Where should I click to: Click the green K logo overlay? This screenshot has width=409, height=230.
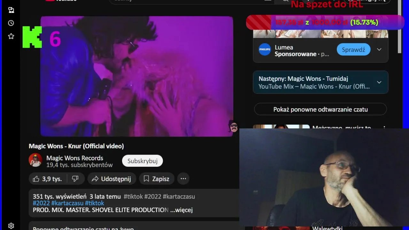[32, 37]
